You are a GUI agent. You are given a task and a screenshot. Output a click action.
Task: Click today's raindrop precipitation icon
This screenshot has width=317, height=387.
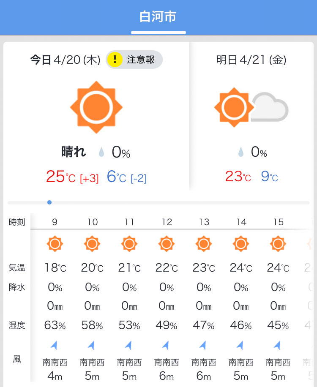click(x=101, y=152)
